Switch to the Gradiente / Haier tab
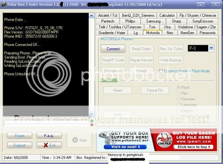This screenshot has width=223, height=164. tap(112, 33)
